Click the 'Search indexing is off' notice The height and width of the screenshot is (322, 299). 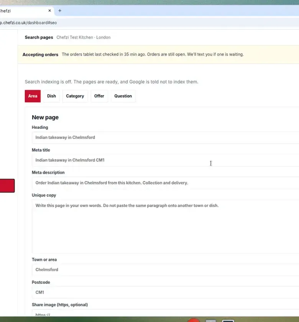(x=112, y=82)
